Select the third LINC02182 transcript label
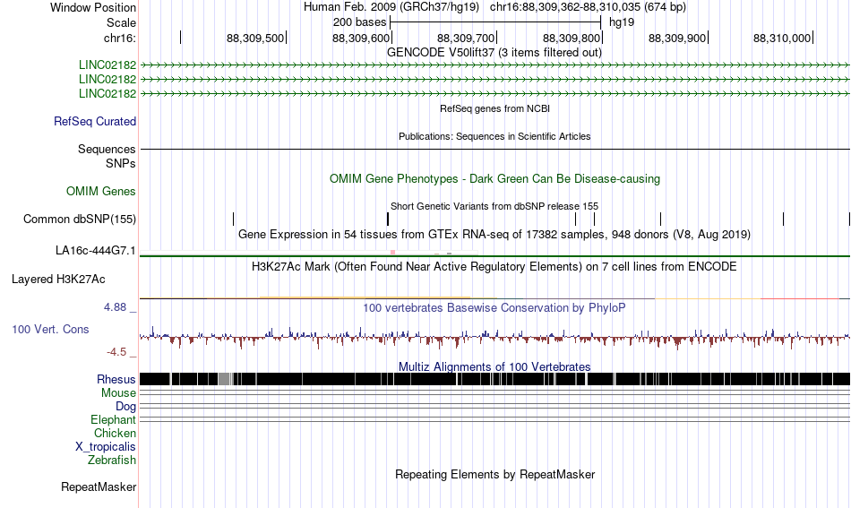This screenshot has height=508, width=851. (107, 93)
